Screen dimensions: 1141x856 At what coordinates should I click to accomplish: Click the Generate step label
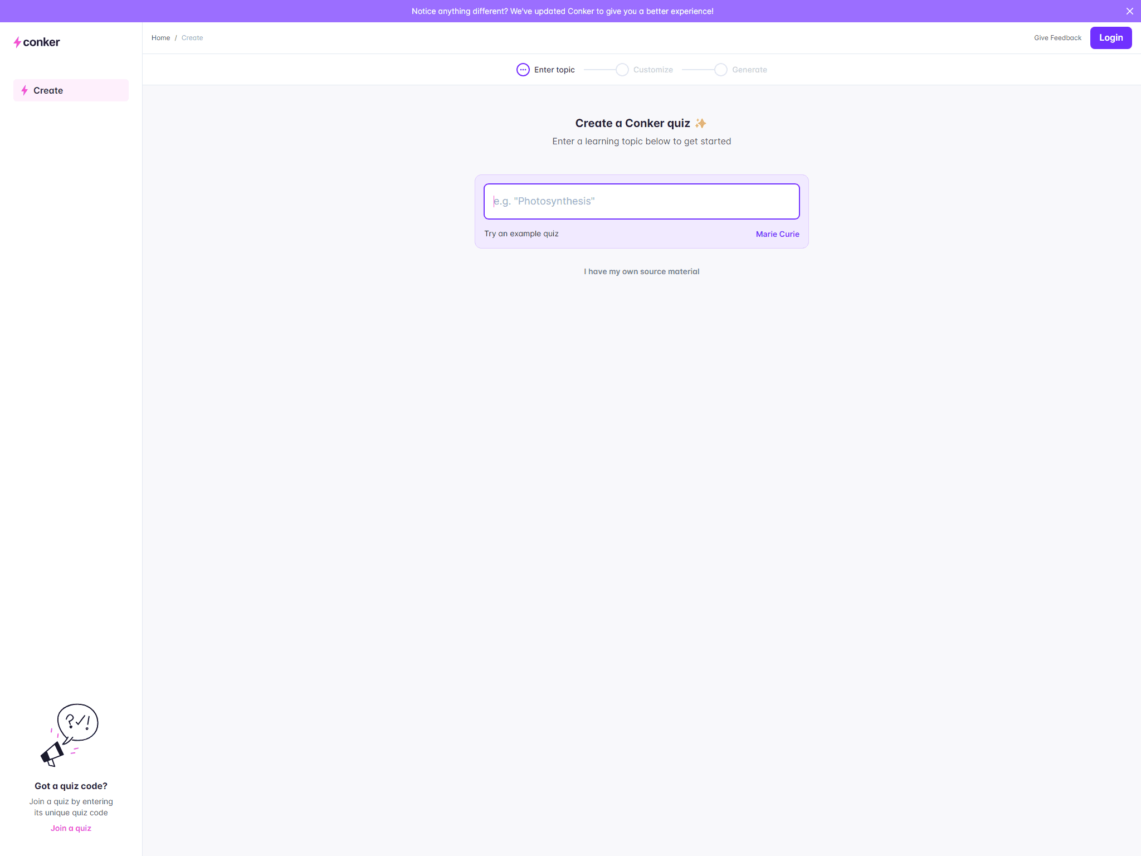749,70
